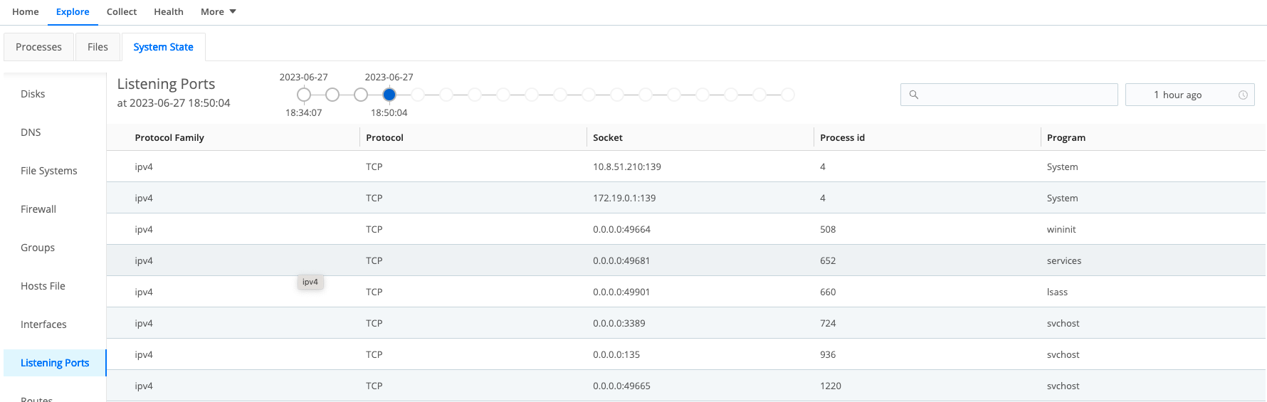1267x402 pixels.
Task: Click socket cell 0.0.0.0:49665
Action: pos(621,386)
